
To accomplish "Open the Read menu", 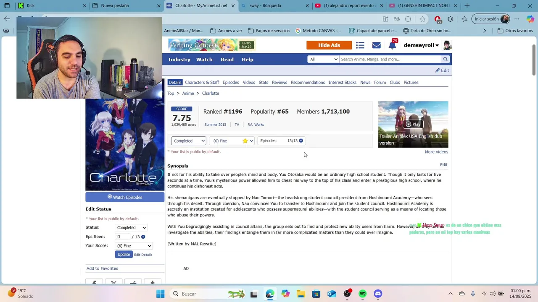I will (x=227, y=60).
